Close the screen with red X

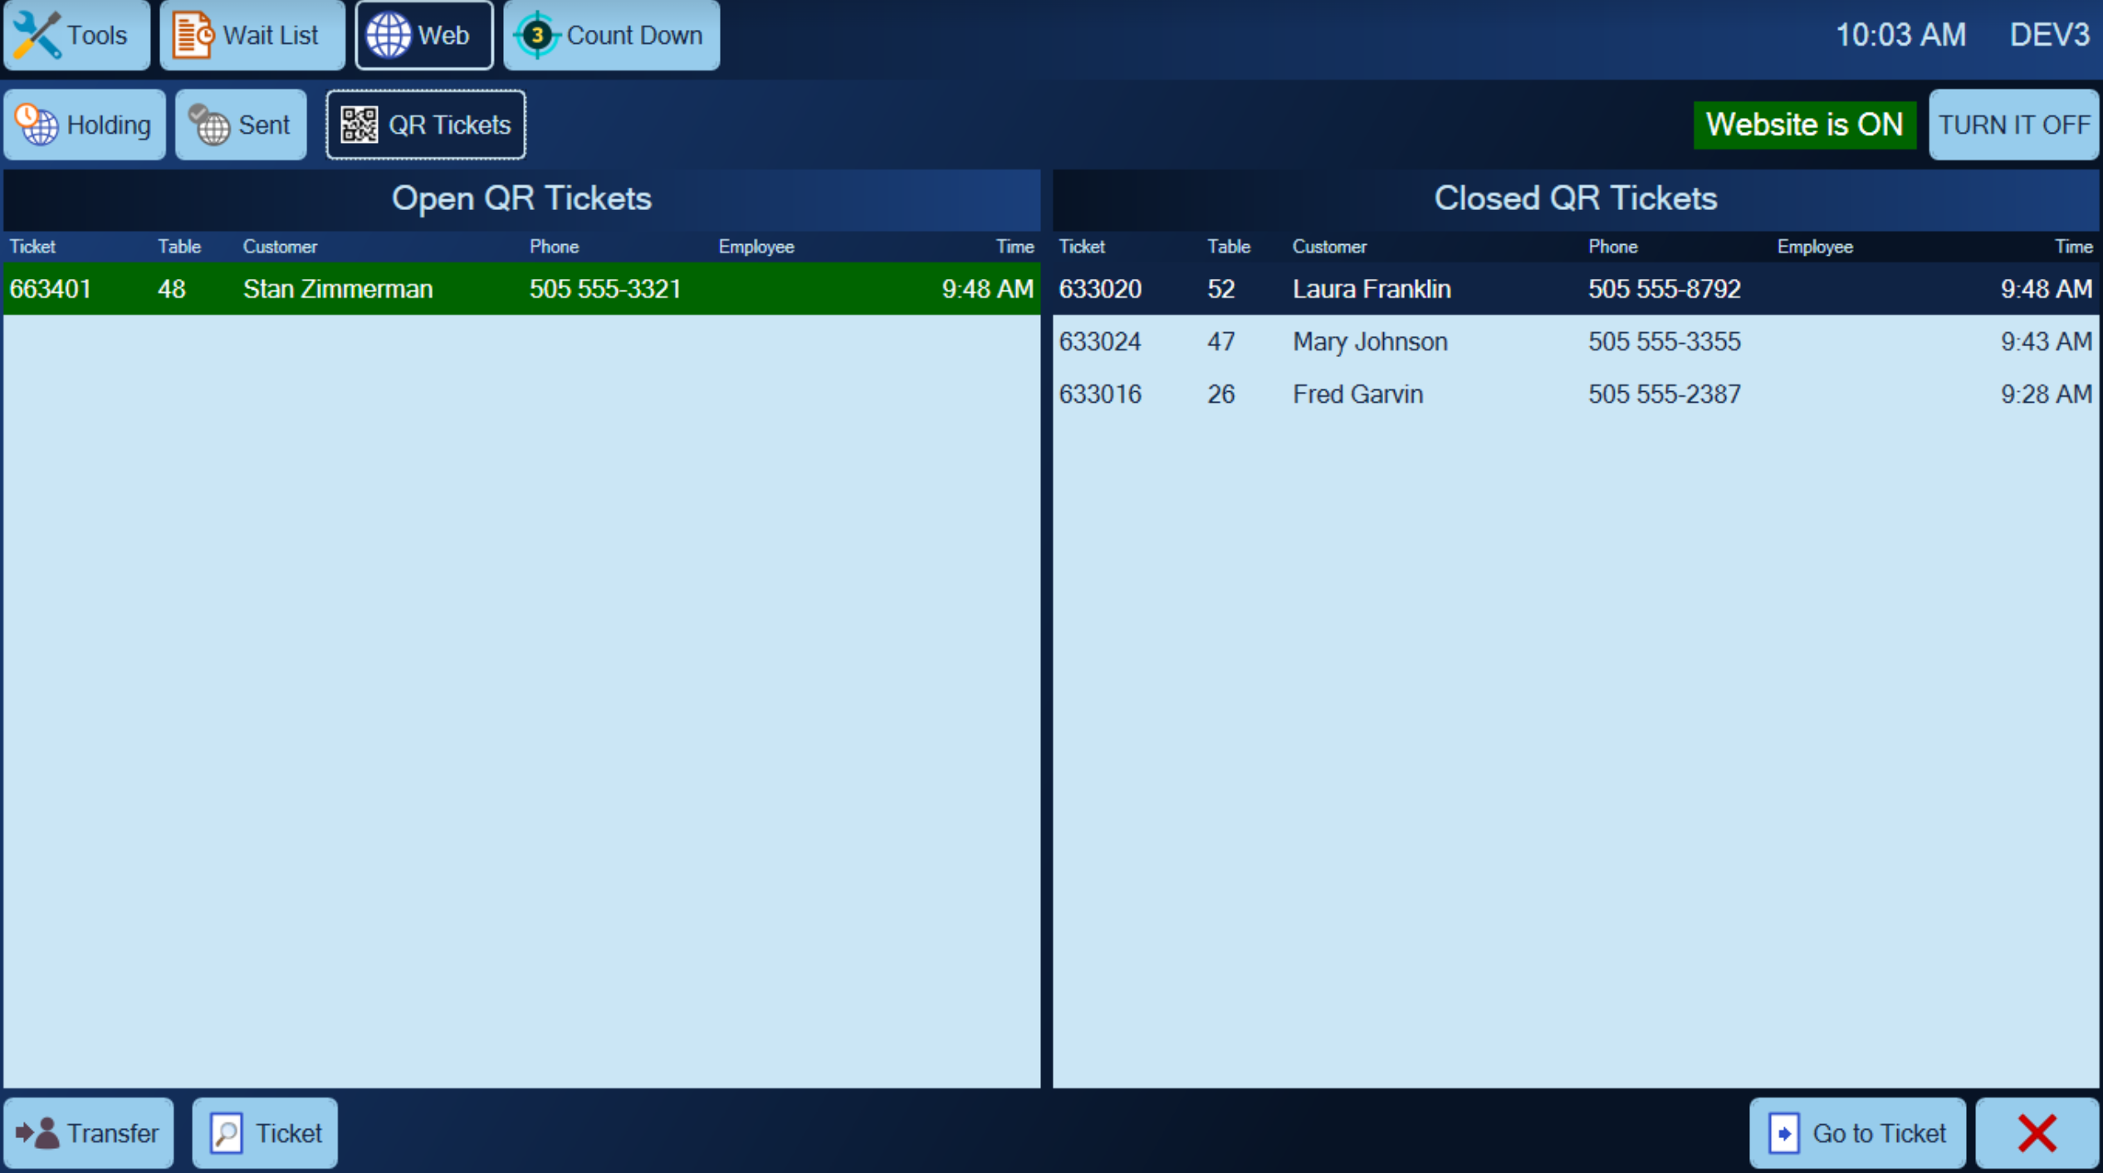2037,1133
